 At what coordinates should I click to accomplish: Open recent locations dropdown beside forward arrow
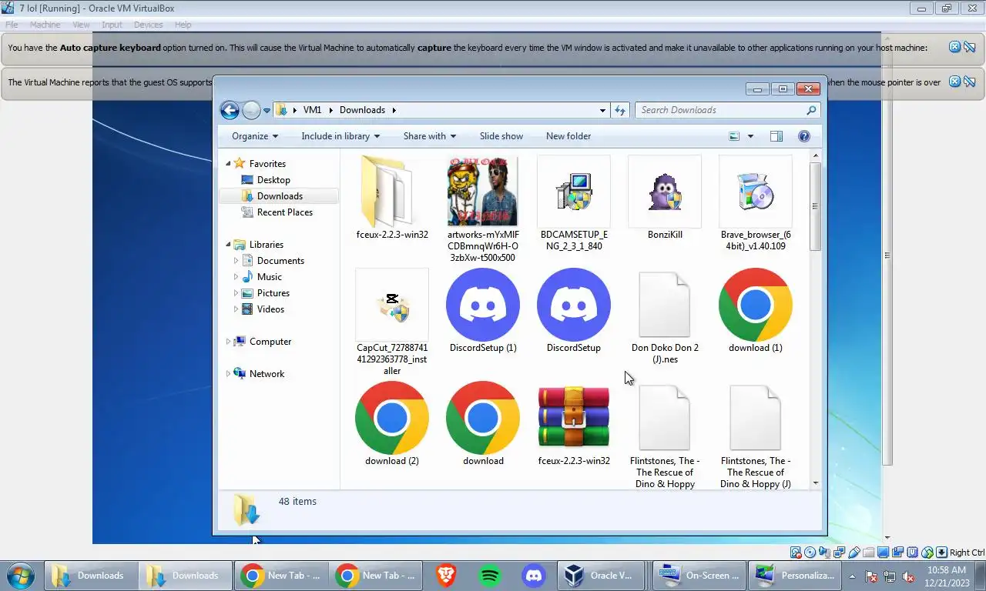267,111
